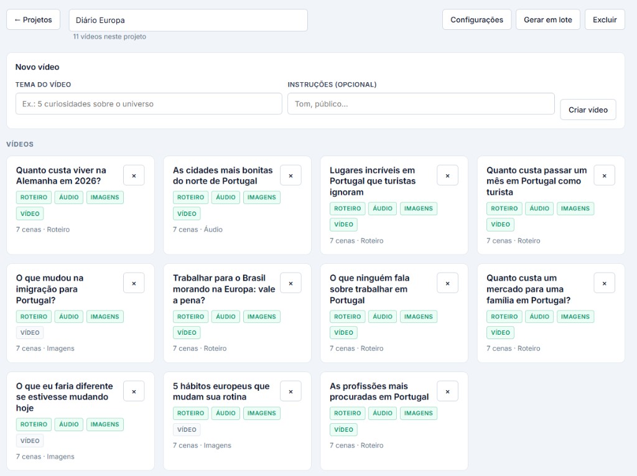Go back to Projetos
637x476 pixels.
click(x=34, y=19)
